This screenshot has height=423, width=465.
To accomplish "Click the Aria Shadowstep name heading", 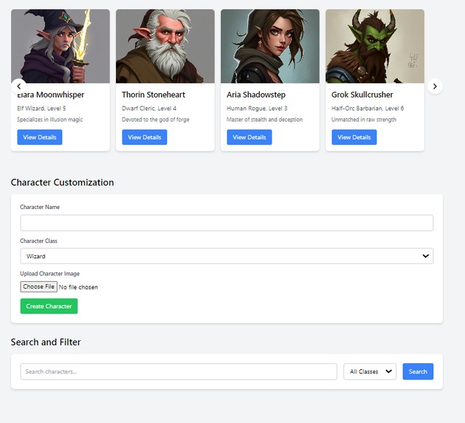I will tap(256, 94).
